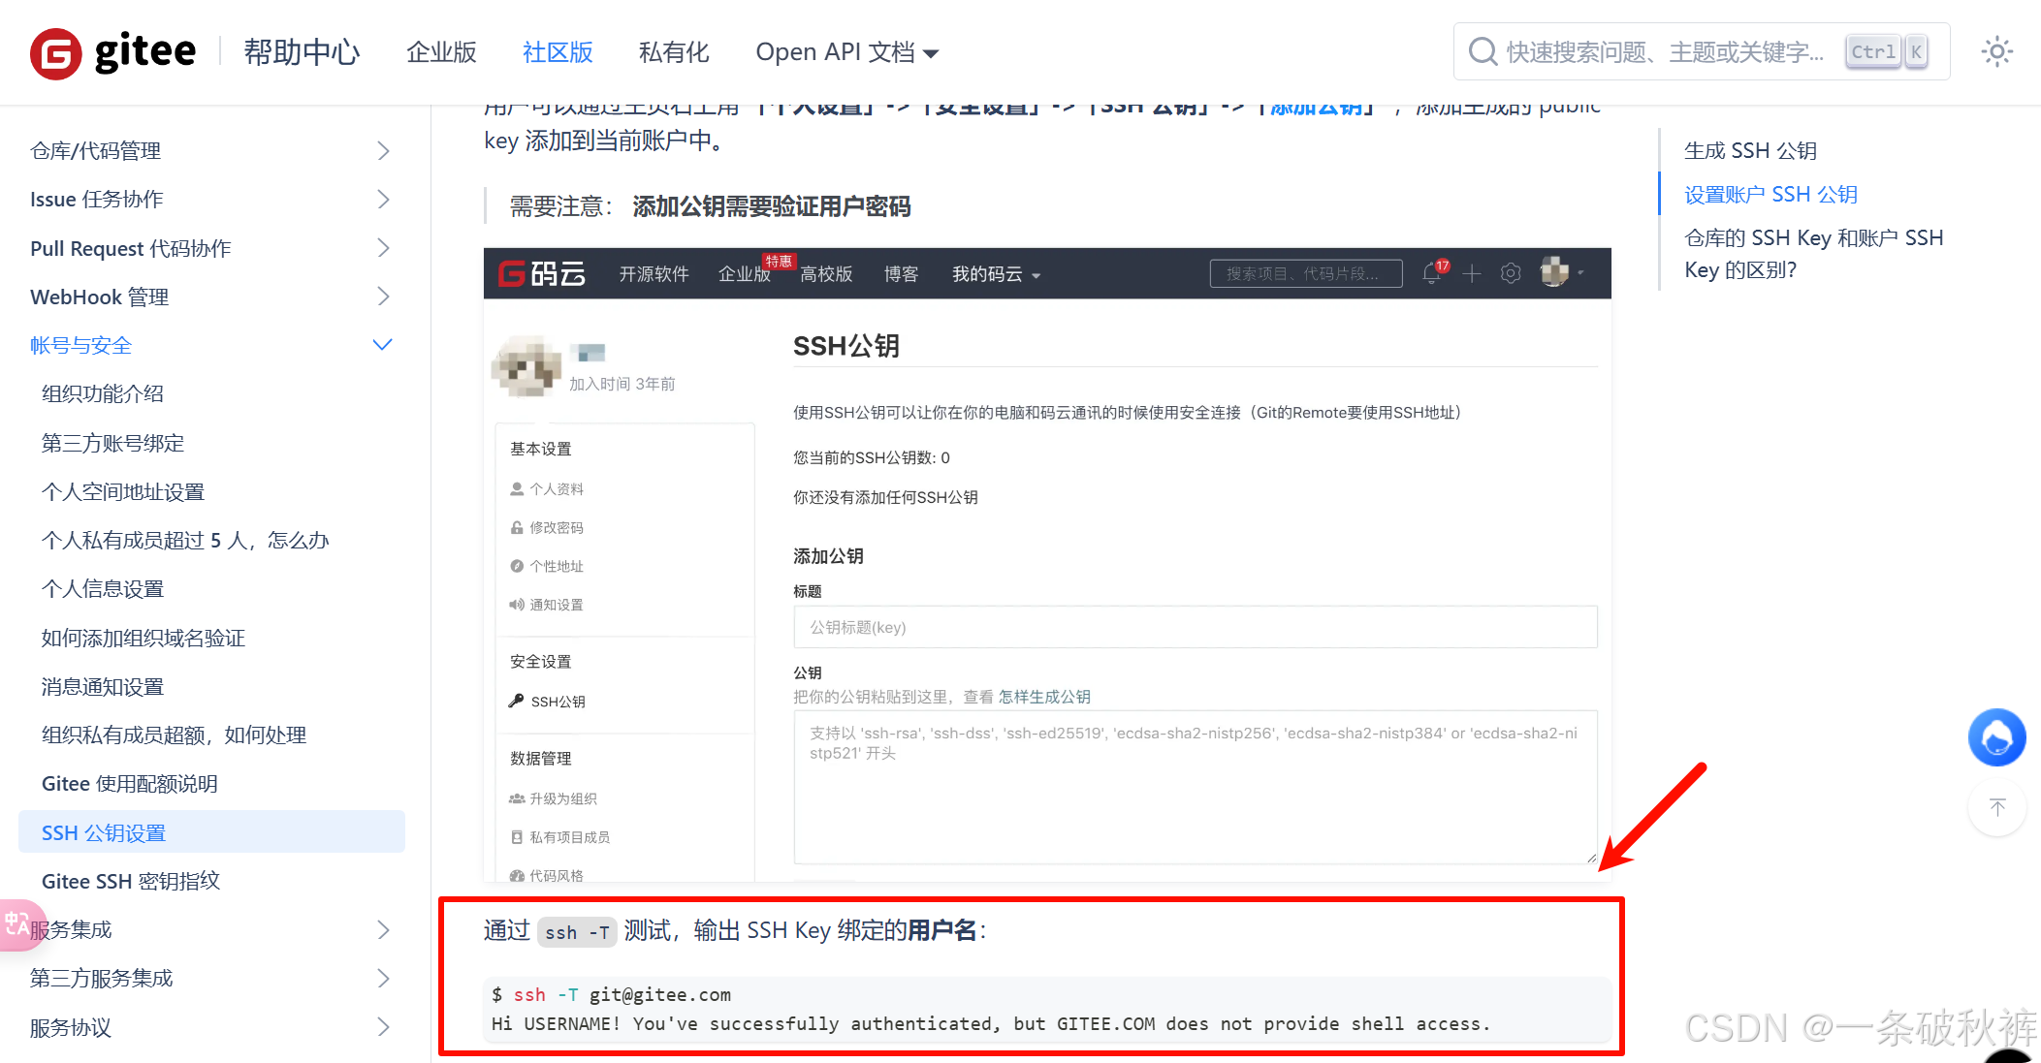Click 私有项目成员 in screenshot sidebar
Viewport: 2041px width, 1063px height.
point(569,837)
